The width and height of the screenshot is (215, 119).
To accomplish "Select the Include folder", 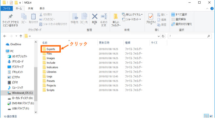I will pos(49,63).
